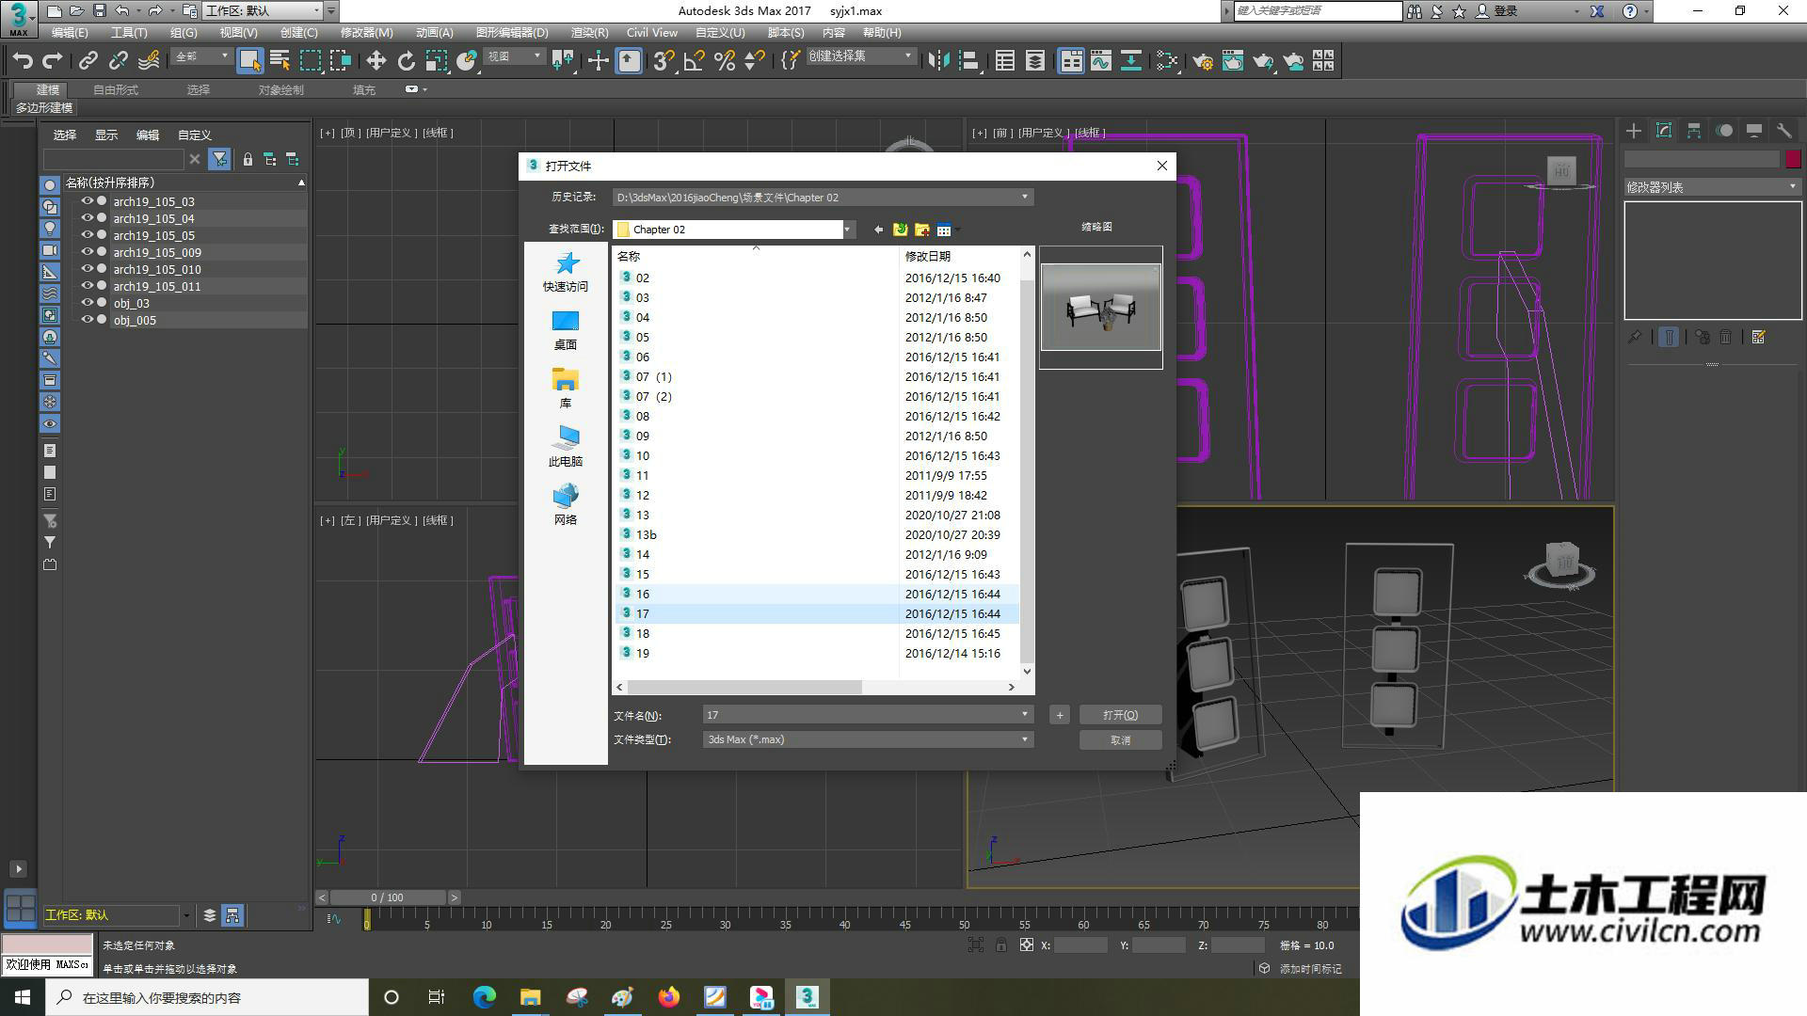
Task: Open the Rendering (渲染) menu
Action: [x=589, y=32]
